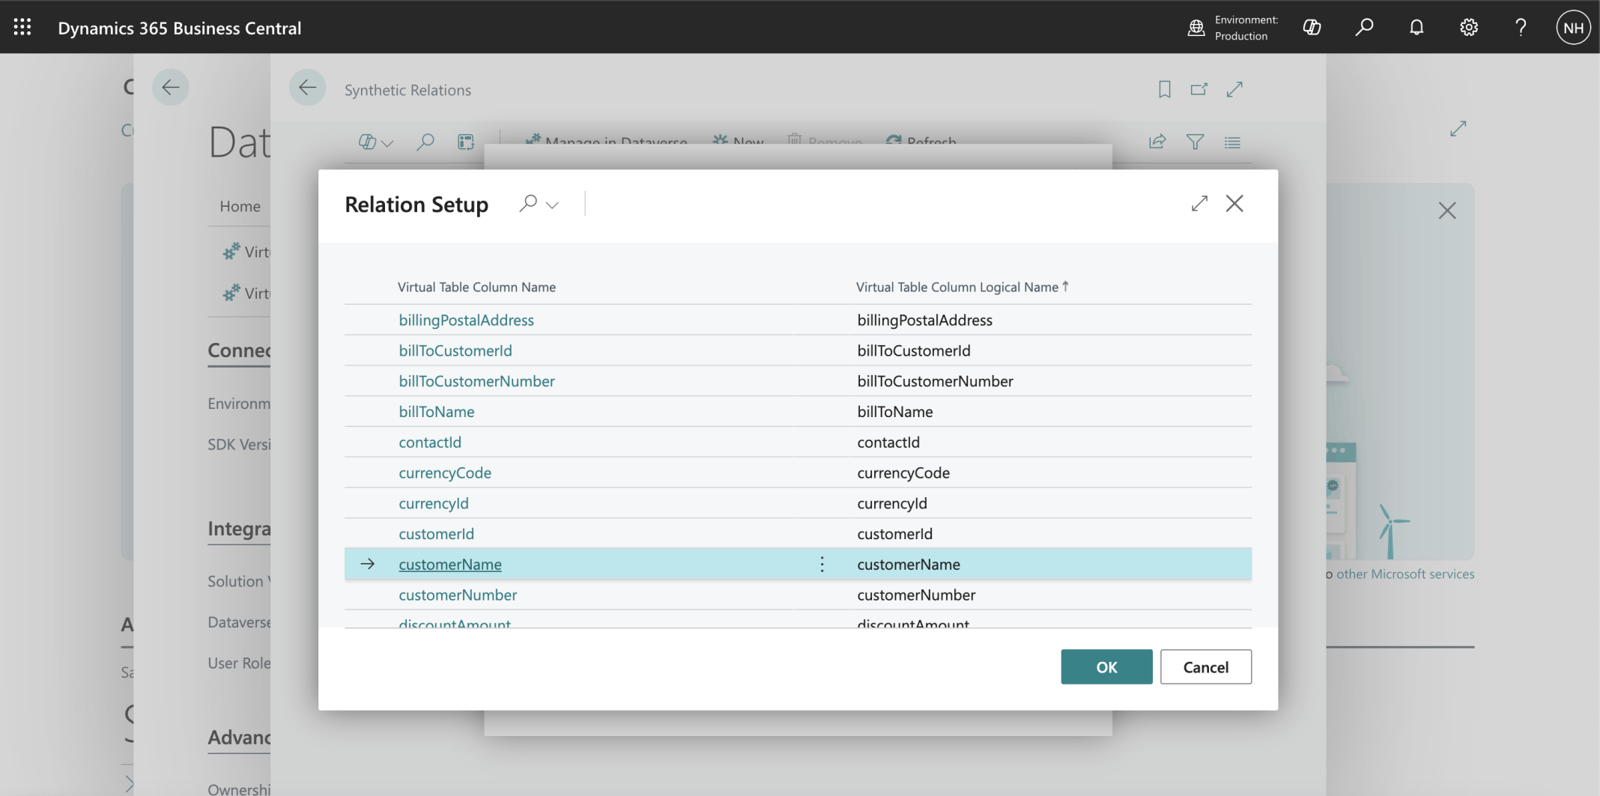Expand the Relation Setup dialog to full size

coord(1199,204)
